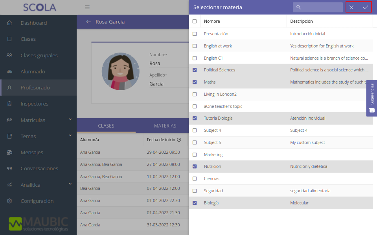
Task: Click the Configuración gear icon
Action: coord(9,201)
